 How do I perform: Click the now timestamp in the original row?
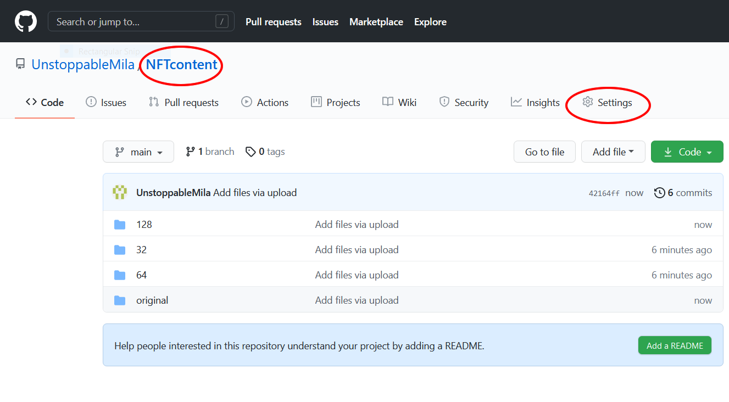tap(703, 300)
